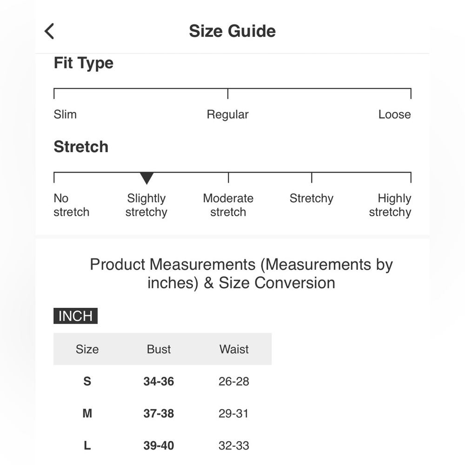Select the Slim fit label
This screenshot has height=465, width=465.
(65, 114)
